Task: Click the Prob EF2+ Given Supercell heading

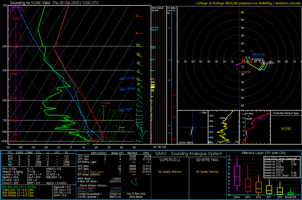Action: [x=281, y=158]
